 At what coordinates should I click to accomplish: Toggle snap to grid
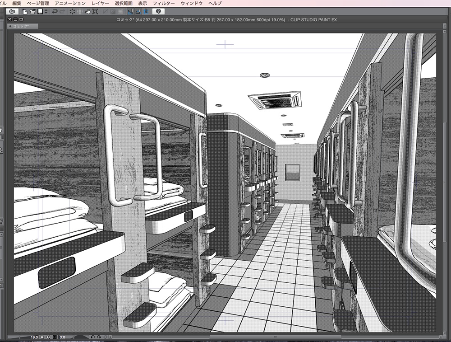tap(146, 12)
